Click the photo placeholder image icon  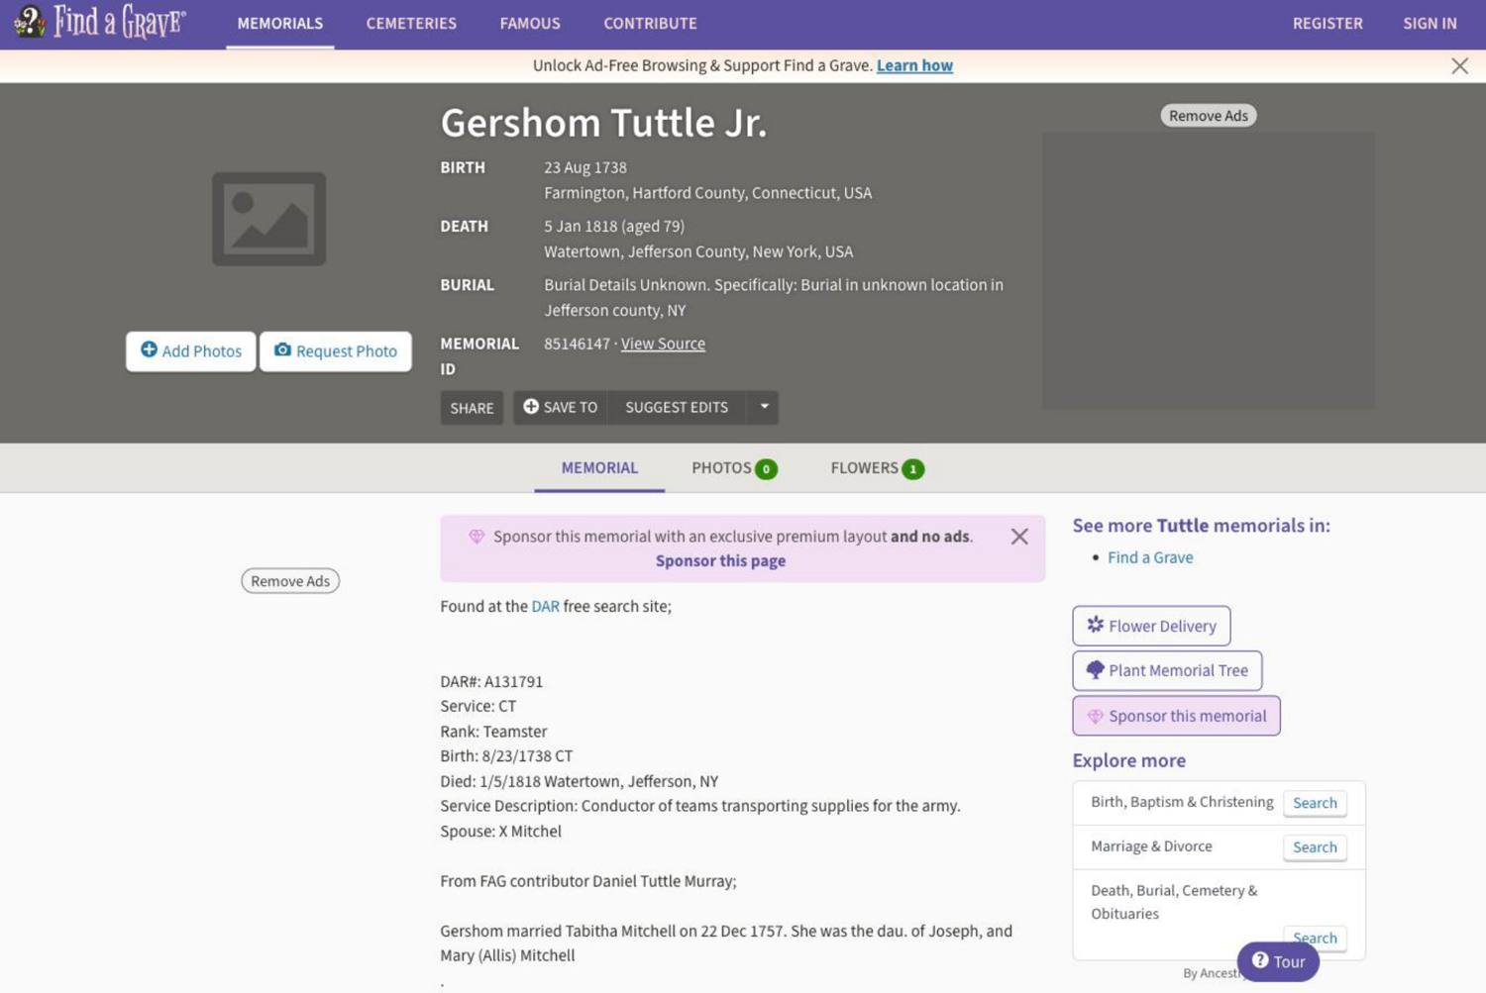(268, 219)
